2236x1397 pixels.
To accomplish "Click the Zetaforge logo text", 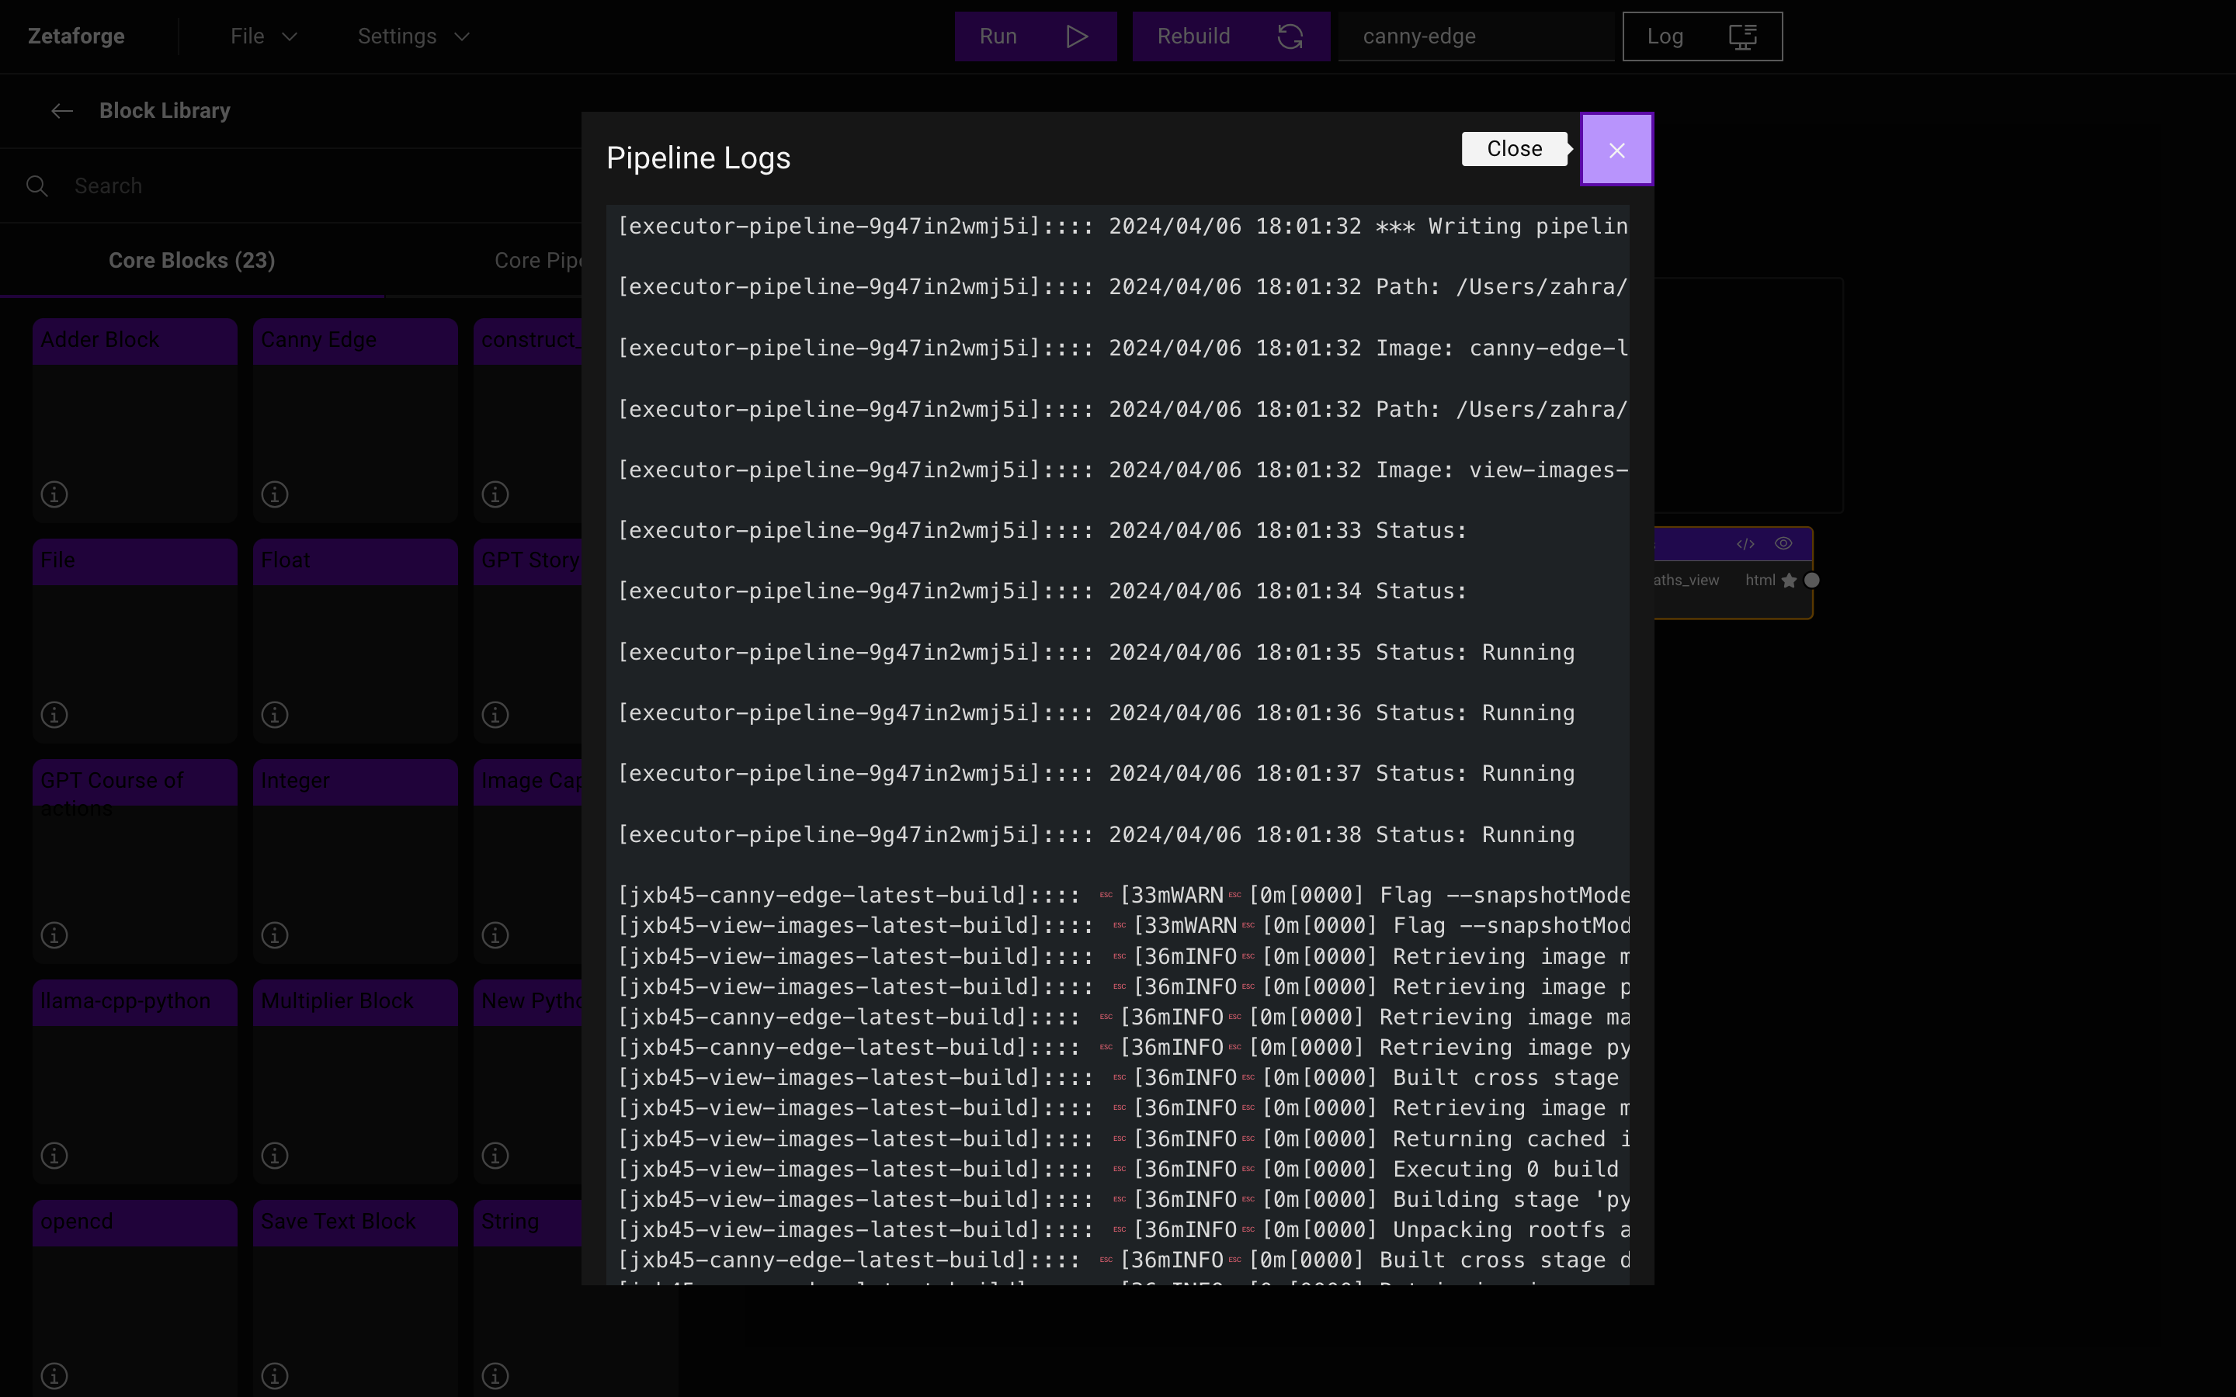I will [76, 36].
